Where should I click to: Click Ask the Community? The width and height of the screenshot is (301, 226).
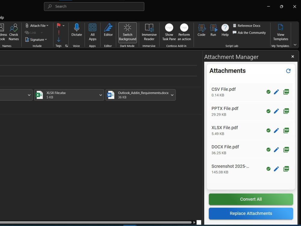pos(249,33)
